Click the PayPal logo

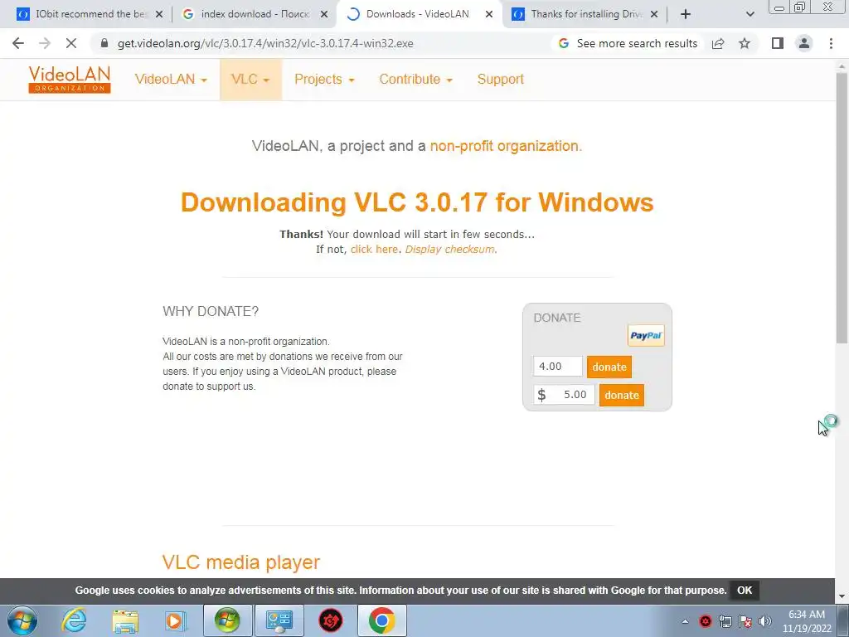646,335
